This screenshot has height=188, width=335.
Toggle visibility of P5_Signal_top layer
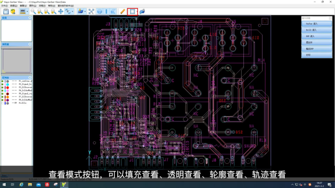(2, 94)
